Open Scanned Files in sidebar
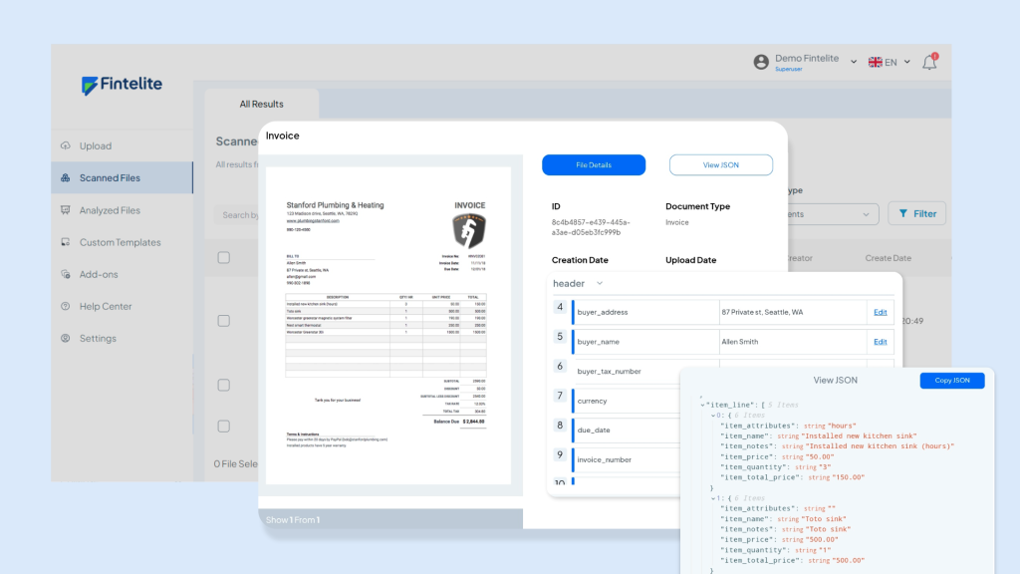The width and height of the screenshot is (1020, 574). pos(110,178)
